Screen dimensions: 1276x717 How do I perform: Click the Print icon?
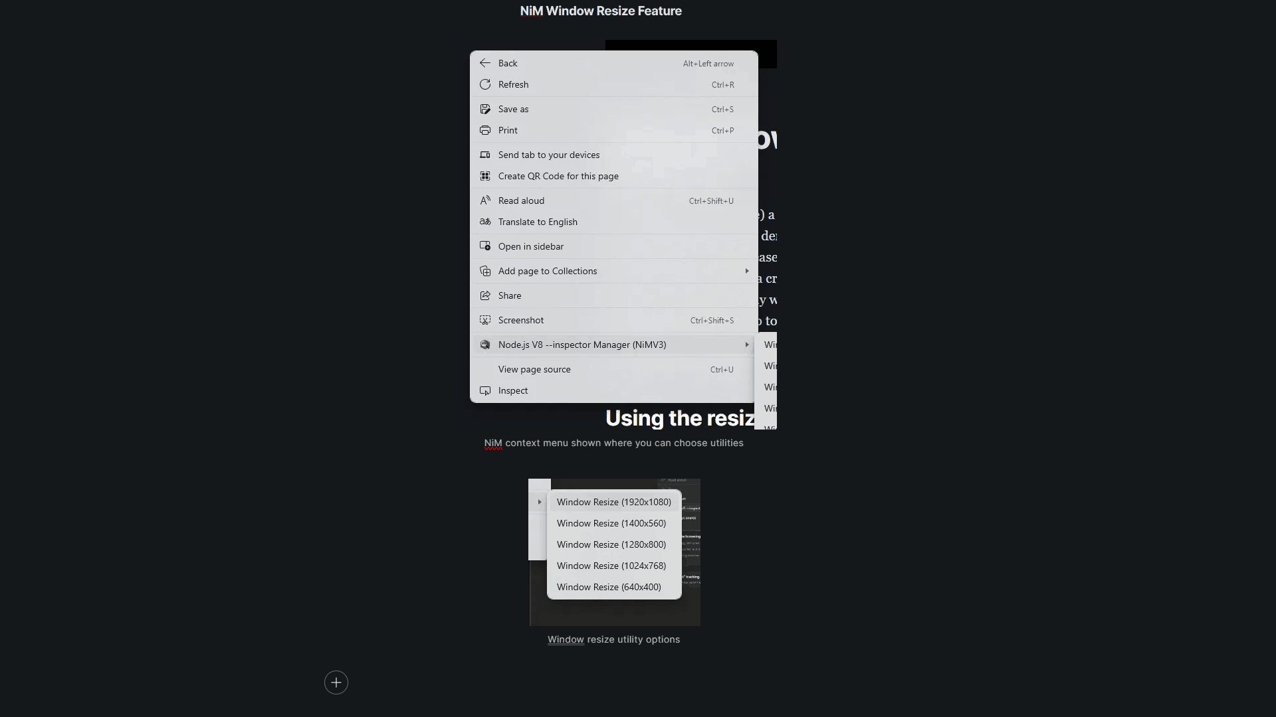tap(484, 130)
